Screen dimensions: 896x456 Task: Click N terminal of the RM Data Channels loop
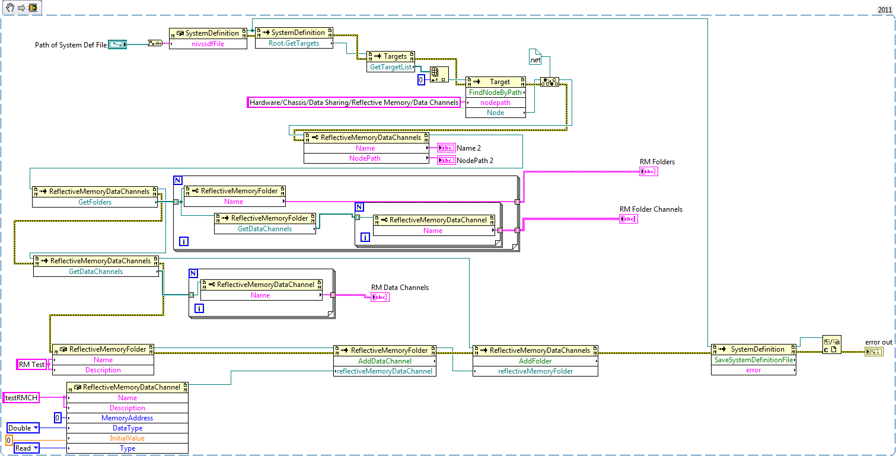193,273
